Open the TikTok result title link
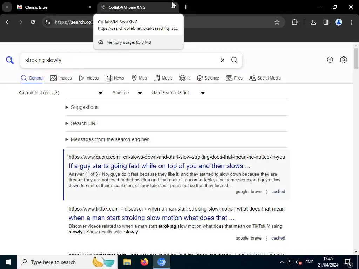 pos(151,218)
